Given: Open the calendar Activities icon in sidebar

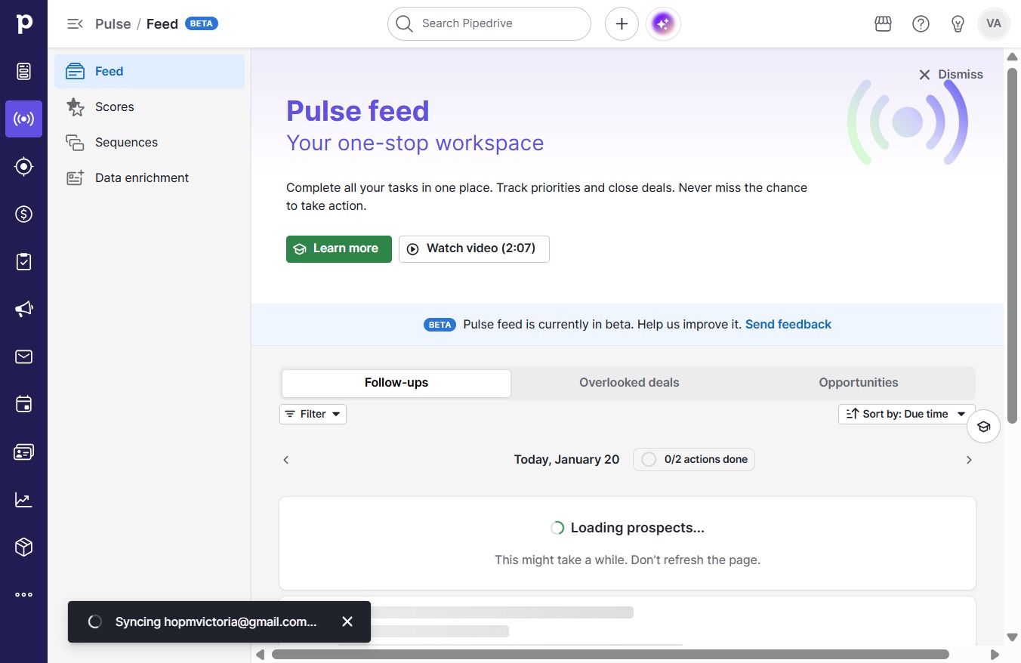Looking at the screenshot, I should pyautogui.click(x=24, y=404).
